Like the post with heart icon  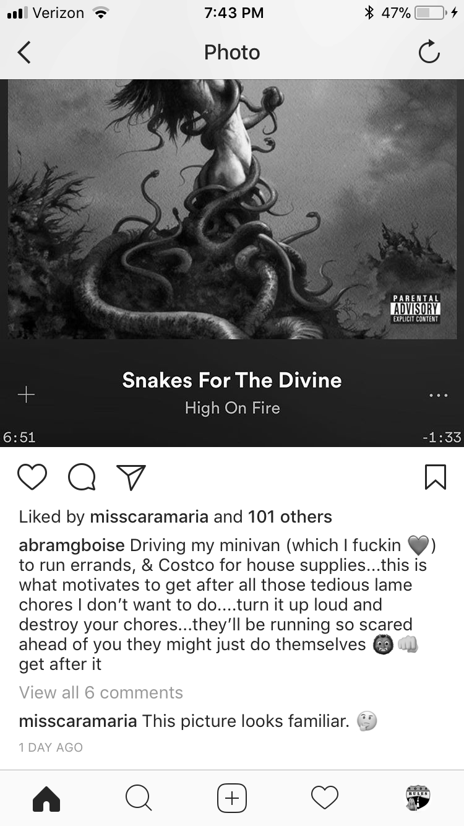pos(32,477)
